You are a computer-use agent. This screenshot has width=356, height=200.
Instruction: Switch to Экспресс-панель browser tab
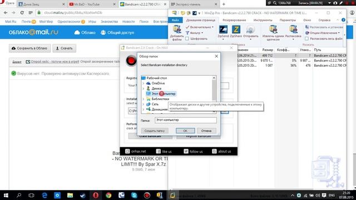click(x=189, y=4)
